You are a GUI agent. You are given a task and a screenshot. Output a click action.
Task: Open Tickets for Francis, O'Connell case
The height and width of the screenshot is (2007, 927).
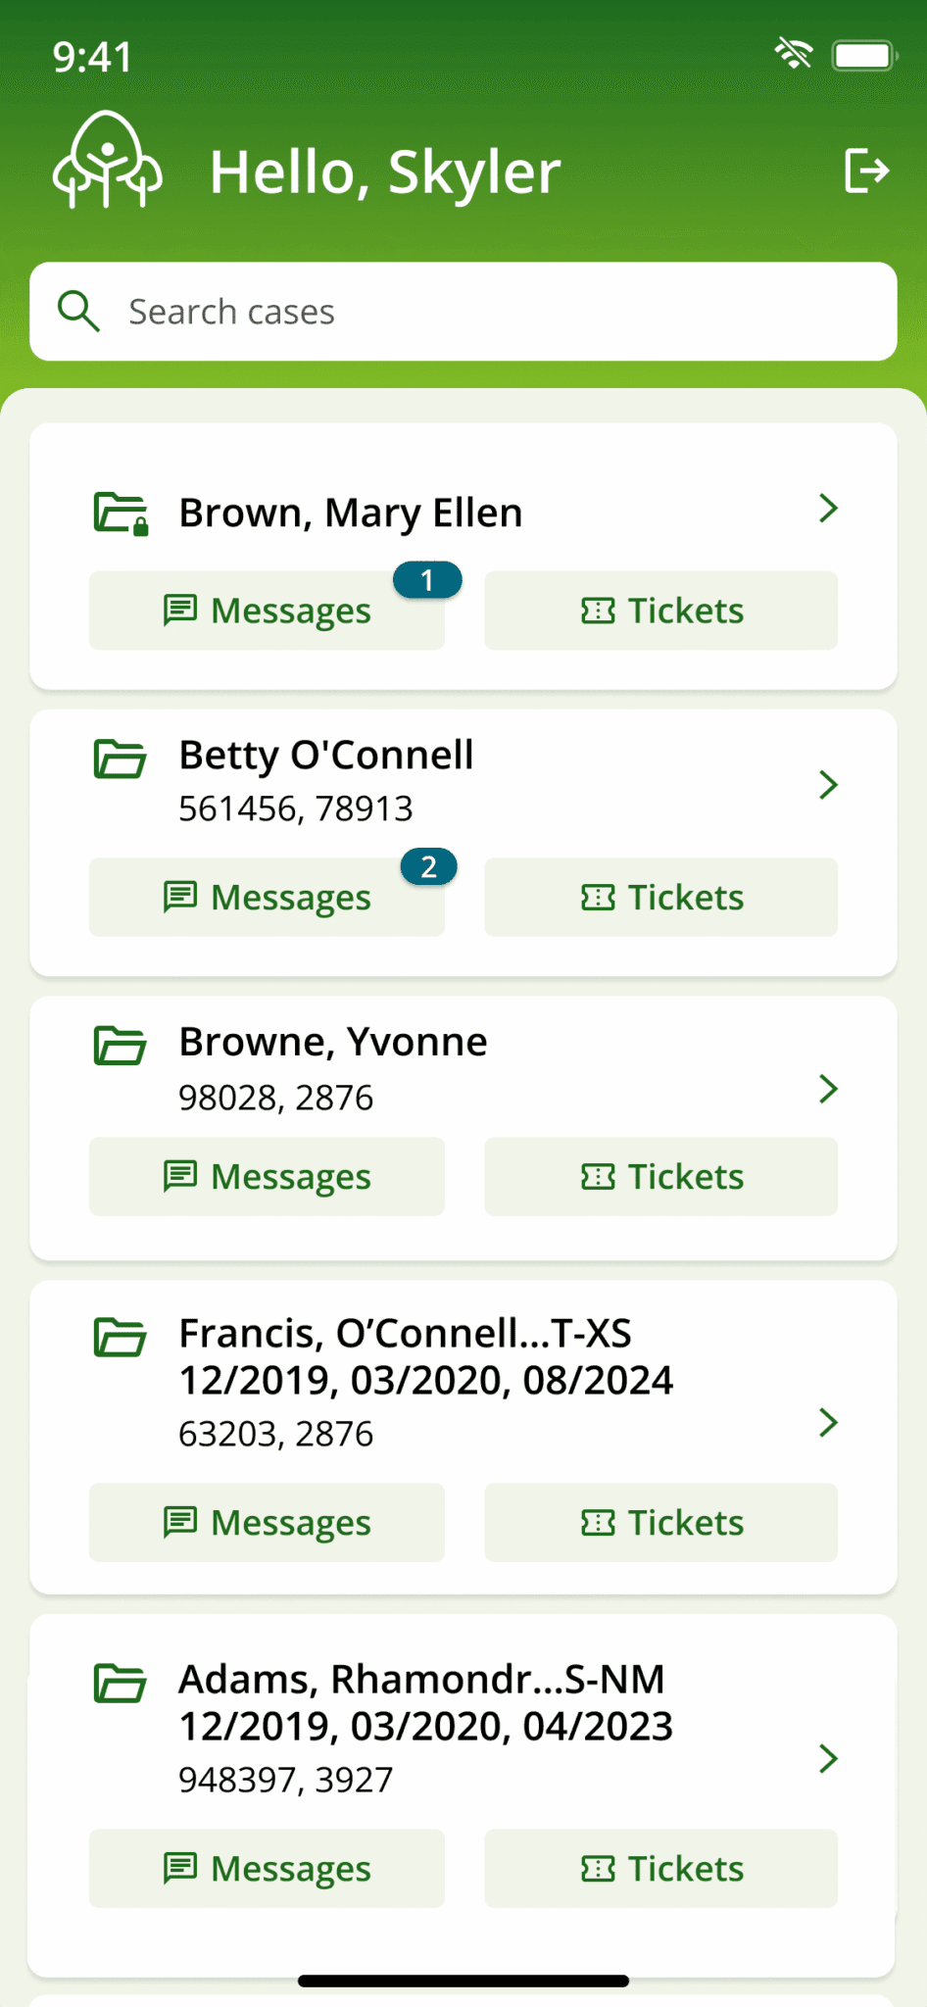click(661, 1523)
